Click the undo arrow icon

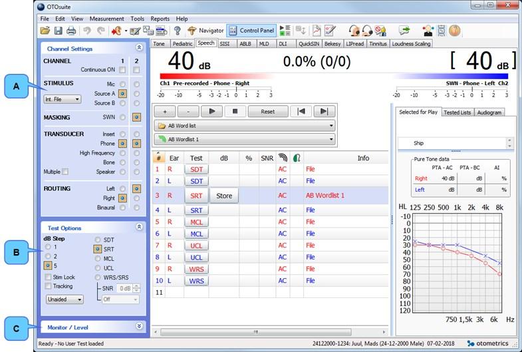[87, 31]
